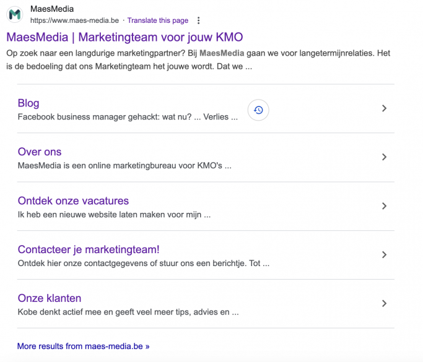Click chevron next to Ontdek onze vacatures
The width and height of the screenshot is (423, 362).
pos(384,206)
